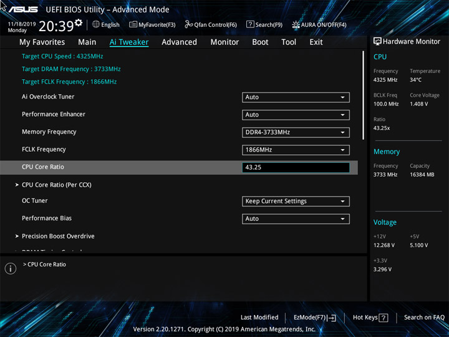Click Last Modified button
Image resolution: width=449 pixels, height=337 pixels.
259,317
